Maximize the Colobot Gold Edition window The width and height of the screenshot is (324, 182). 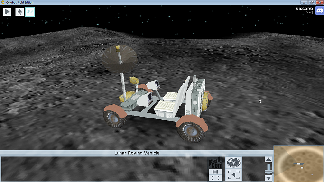(x=312, y=2)
